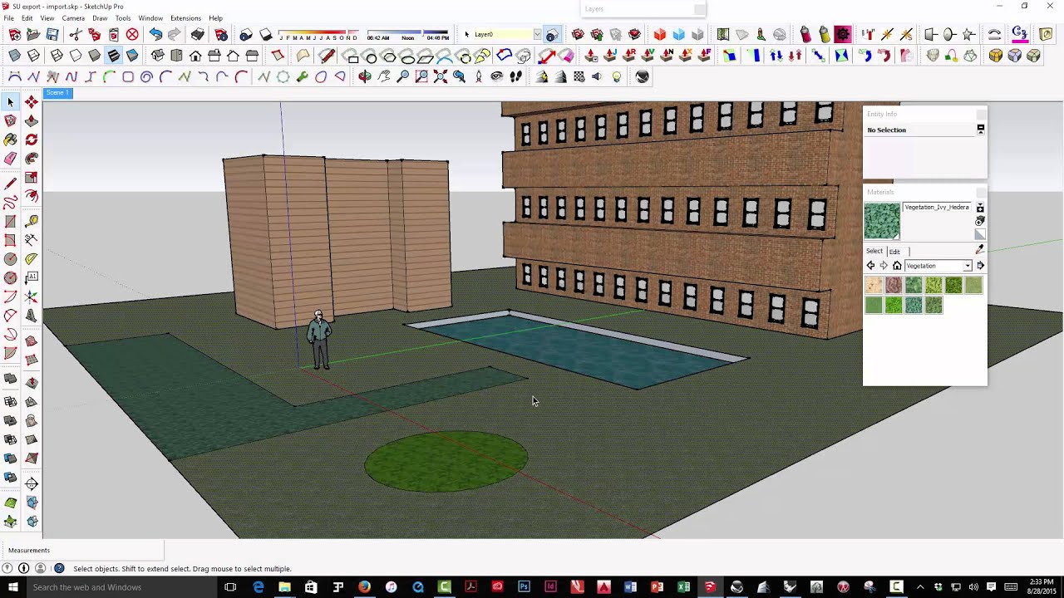Click the Zoom magnifier tool
The height and width of the screenshot is (598, 1064).
tap(403, 76)
